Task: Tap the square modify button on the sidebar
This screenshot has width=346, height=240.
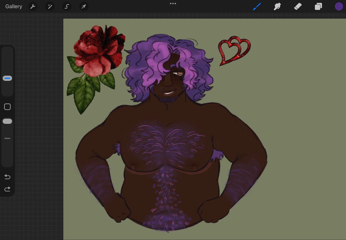Action: point(7,106)
